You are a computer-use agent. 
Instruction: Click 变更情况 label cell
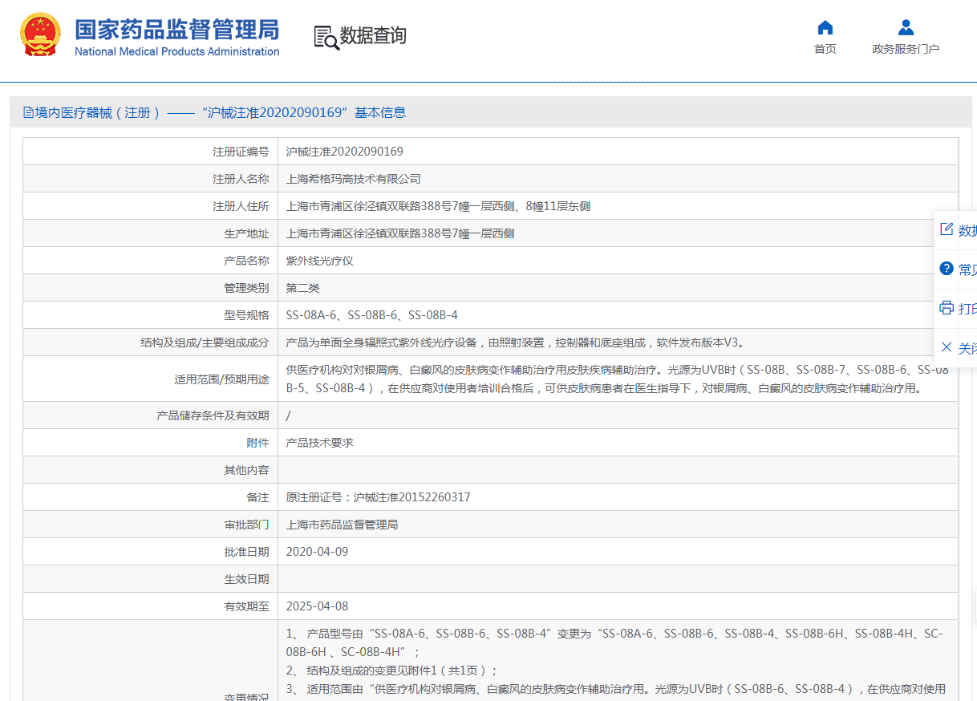(150, 661)
